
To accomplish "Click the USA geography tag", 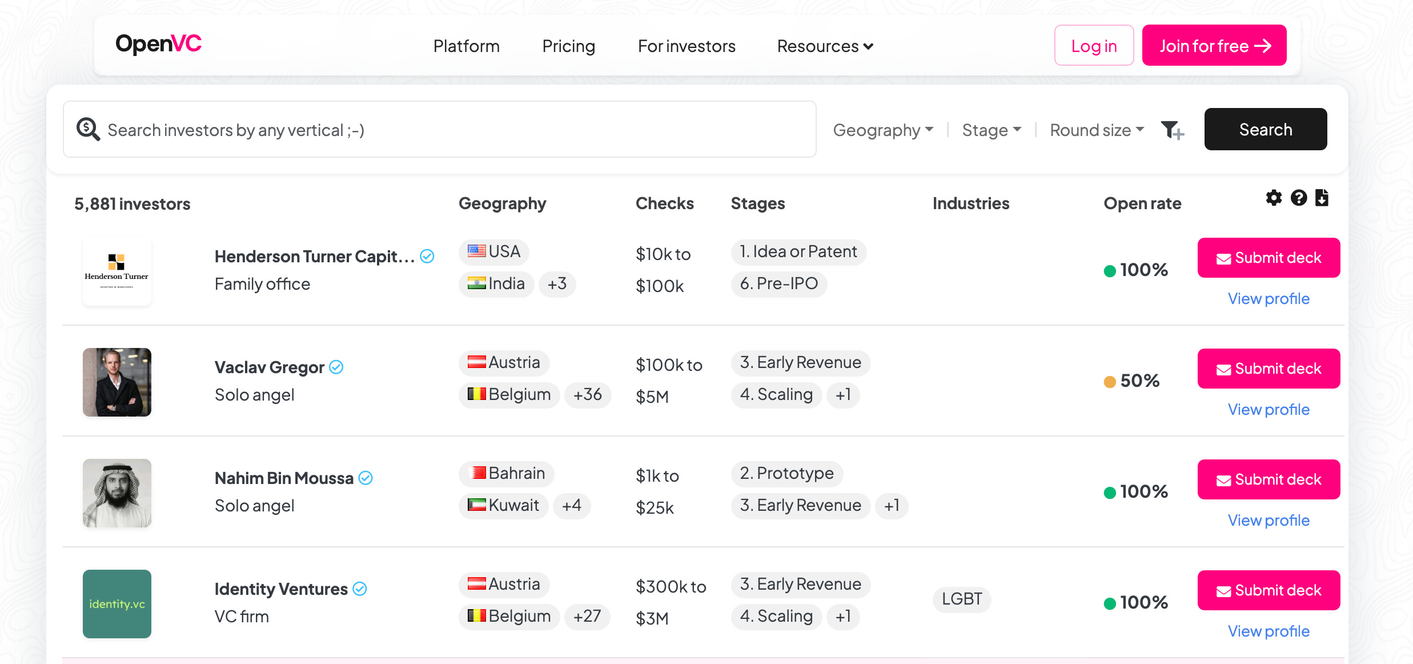I will [x=494, y=252].
